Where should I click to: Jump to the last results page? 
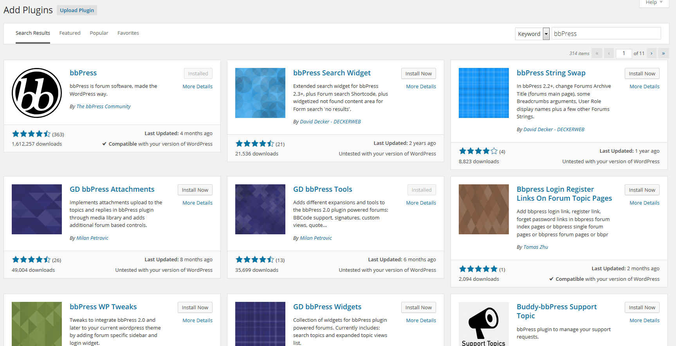point(663,54)
